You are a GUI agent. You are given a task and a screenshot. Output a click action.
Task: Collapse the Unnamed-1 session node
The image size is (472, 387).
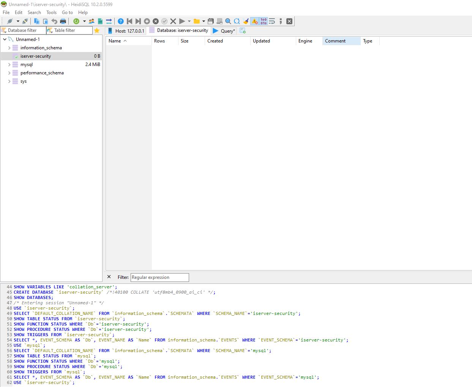(5, 39)
